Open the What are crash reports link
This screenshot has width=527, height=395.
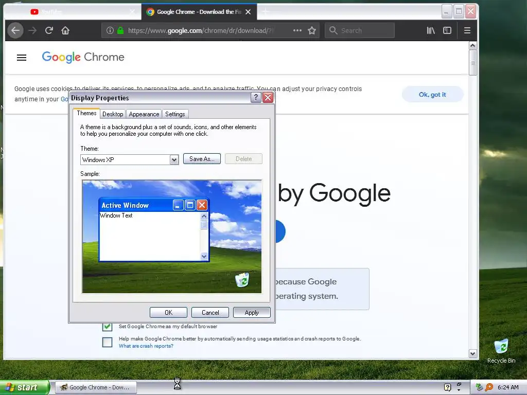point(146,346)
